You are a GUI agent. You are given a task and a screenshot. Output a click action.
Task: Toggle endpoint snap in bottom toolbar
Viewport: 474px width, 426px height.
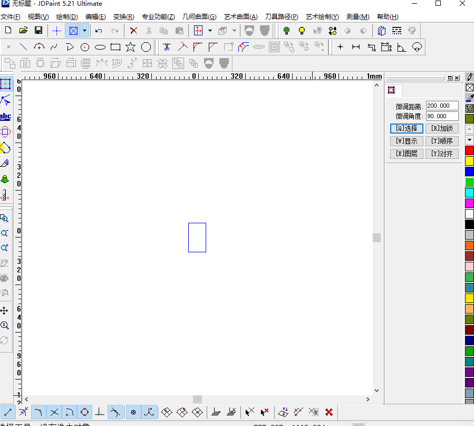[x=8, y=412]
